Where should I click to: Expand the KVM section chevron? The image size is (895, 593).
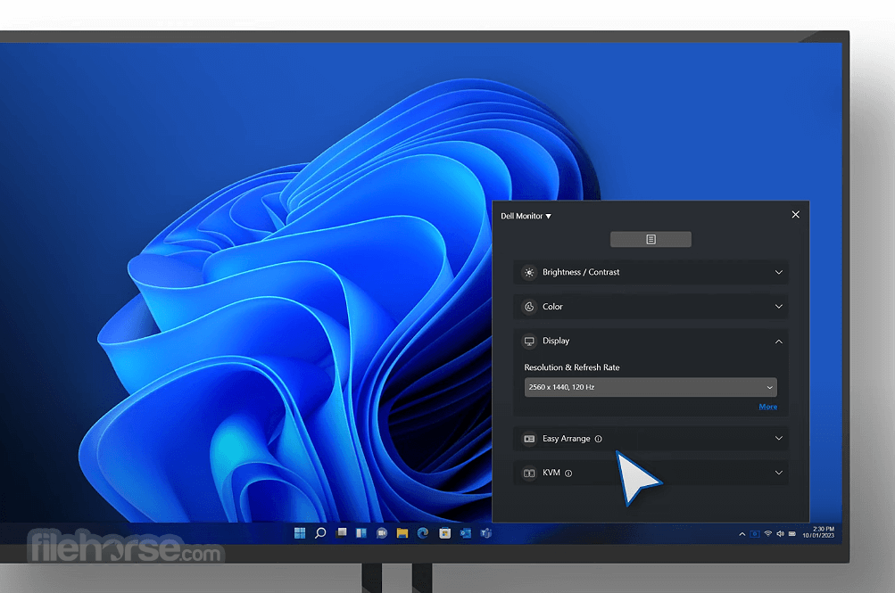(x=779, y=473)
